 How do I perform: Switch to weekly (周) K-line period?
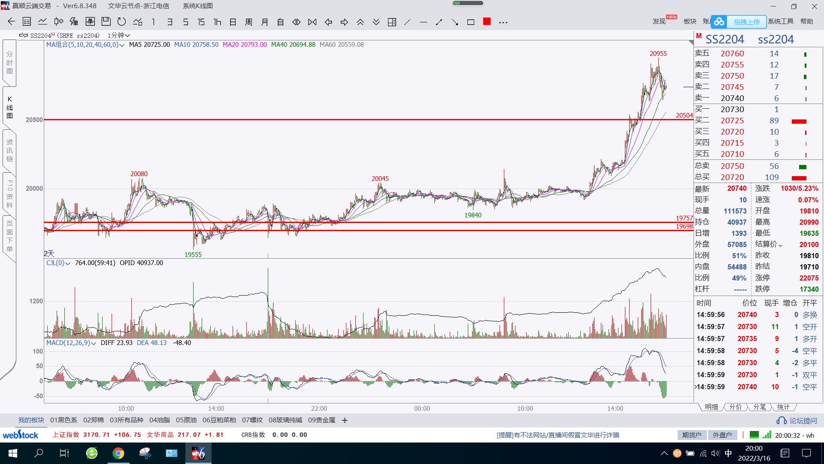249,22
